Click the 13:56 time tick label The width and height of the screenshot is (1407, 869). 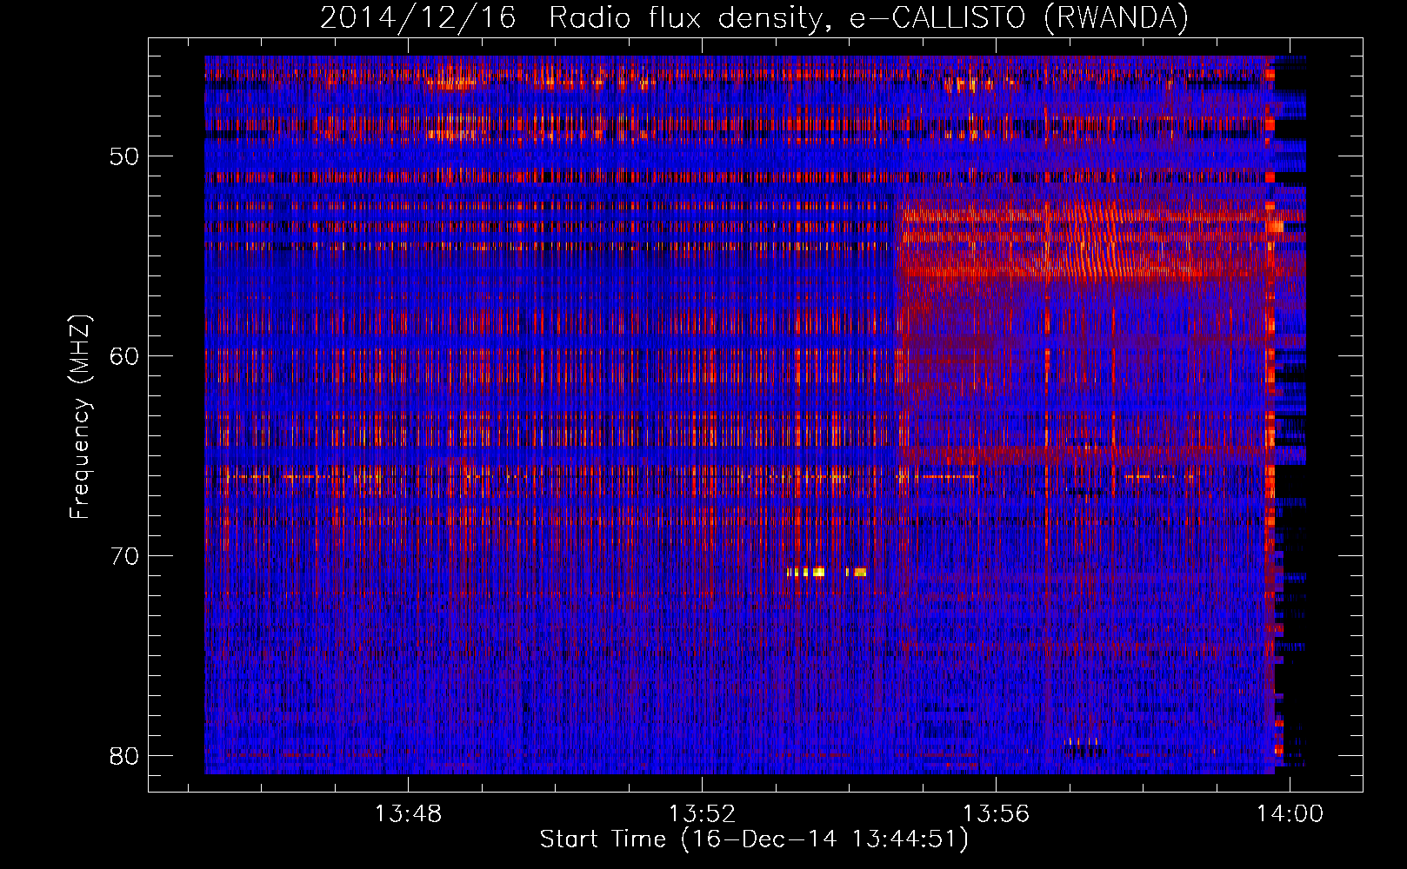click(x=996, y=813)
